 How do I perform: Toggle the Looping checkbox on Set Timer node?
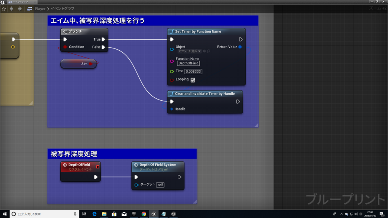[x=193, y=80]
